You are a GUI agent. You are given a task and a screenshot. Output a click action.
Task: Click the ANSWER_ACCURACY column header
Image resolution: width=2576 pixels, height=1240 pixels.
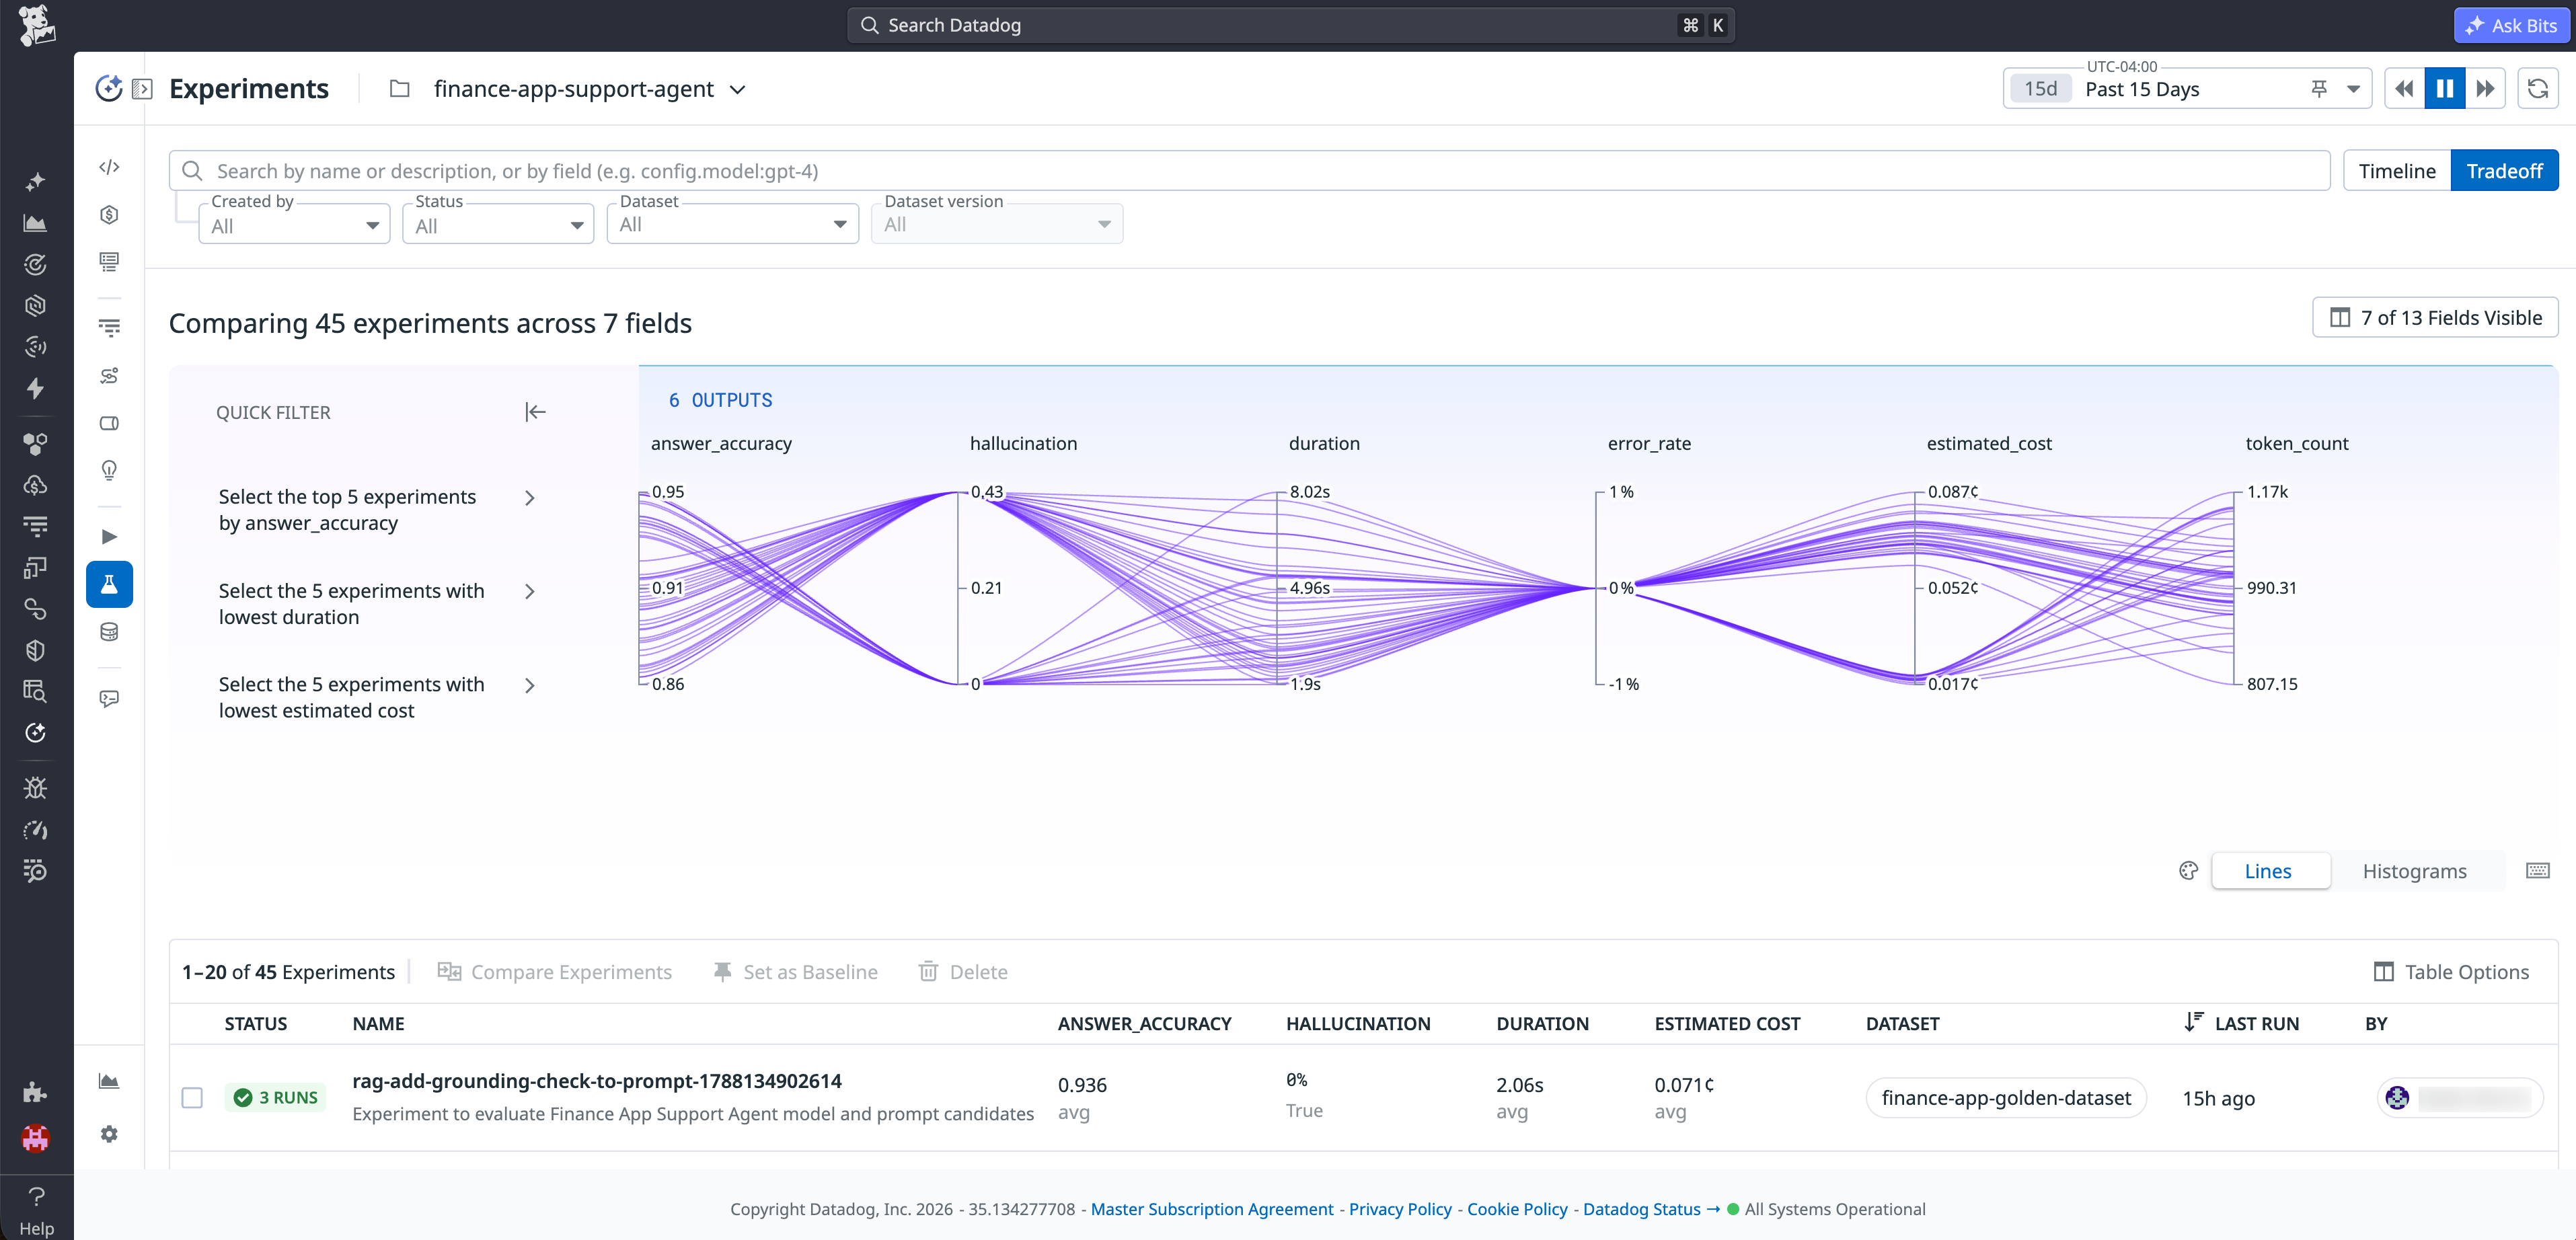1145,1023
